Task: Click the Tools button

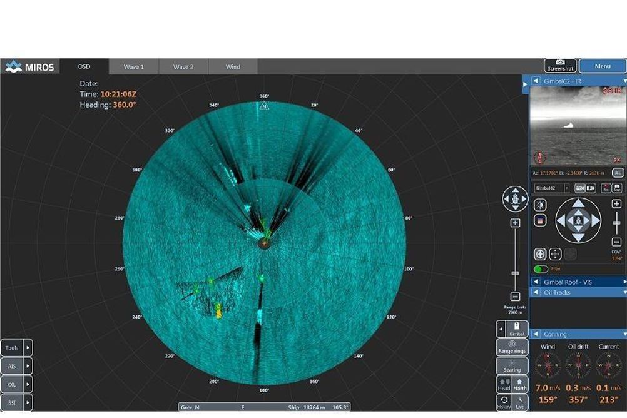Action: [12, 348]
